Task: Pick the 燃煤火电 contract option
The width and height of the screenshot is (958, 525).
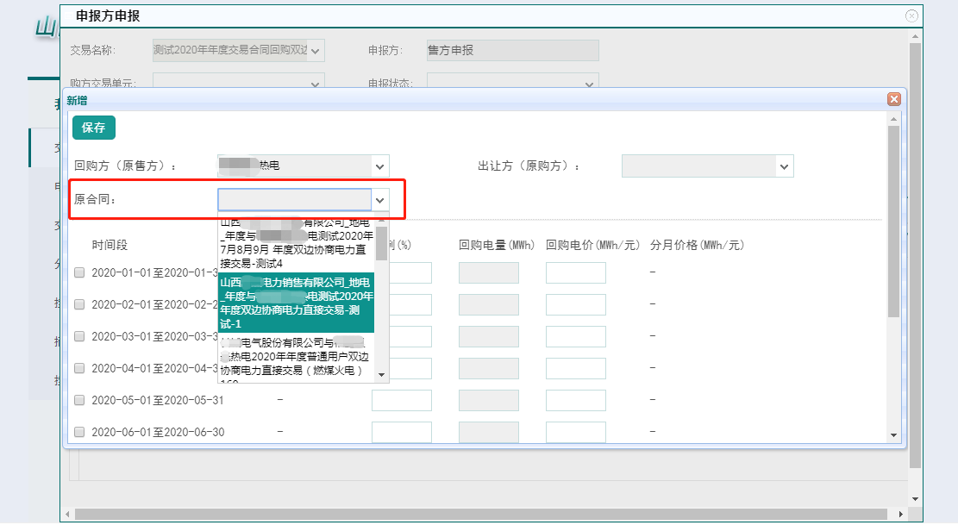Action: [x=296, y=357]
